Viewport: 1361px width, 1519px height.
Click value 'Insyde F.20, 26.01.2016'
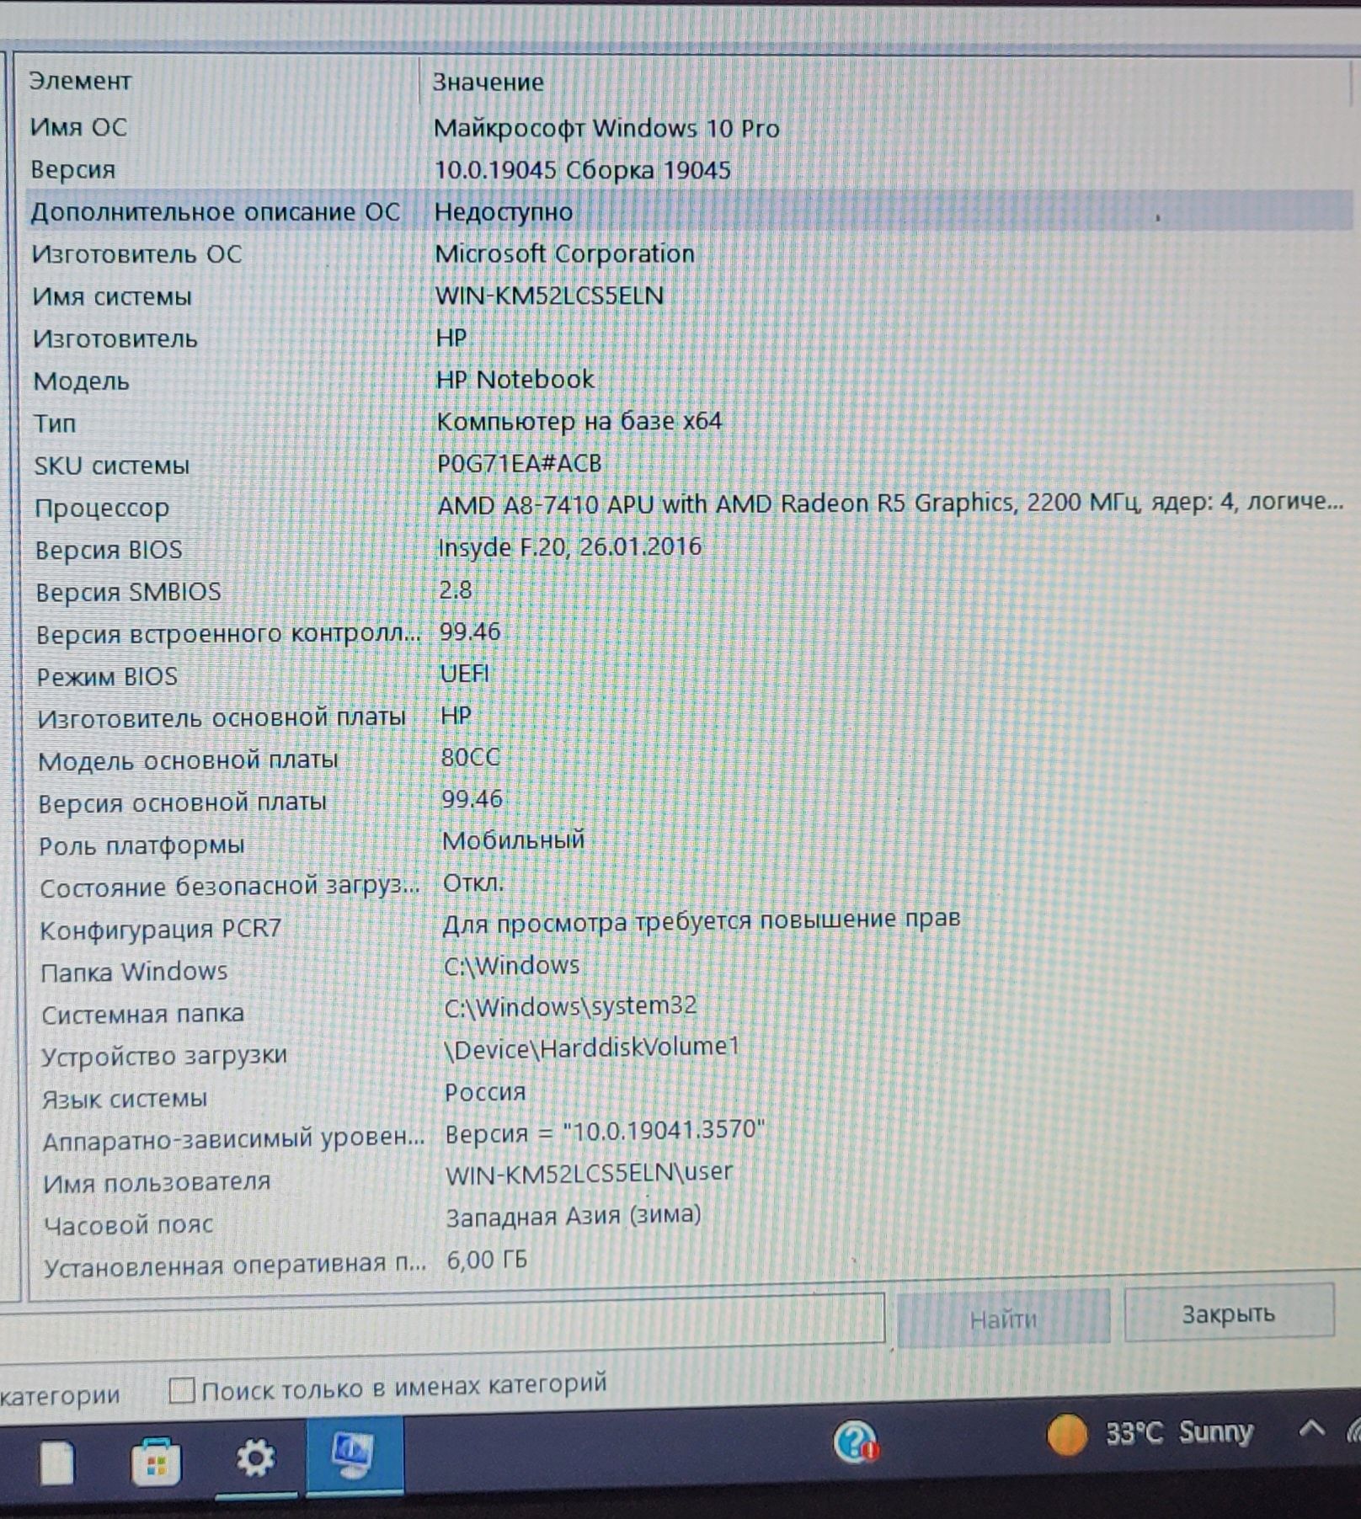click(569, 546)
